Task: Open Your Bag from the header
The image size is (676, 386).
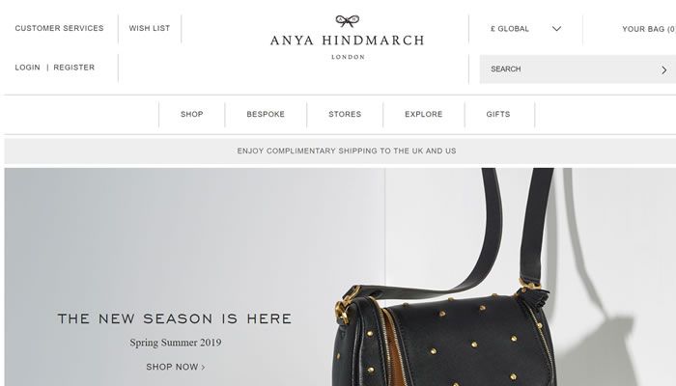Action: click(649, 29)
